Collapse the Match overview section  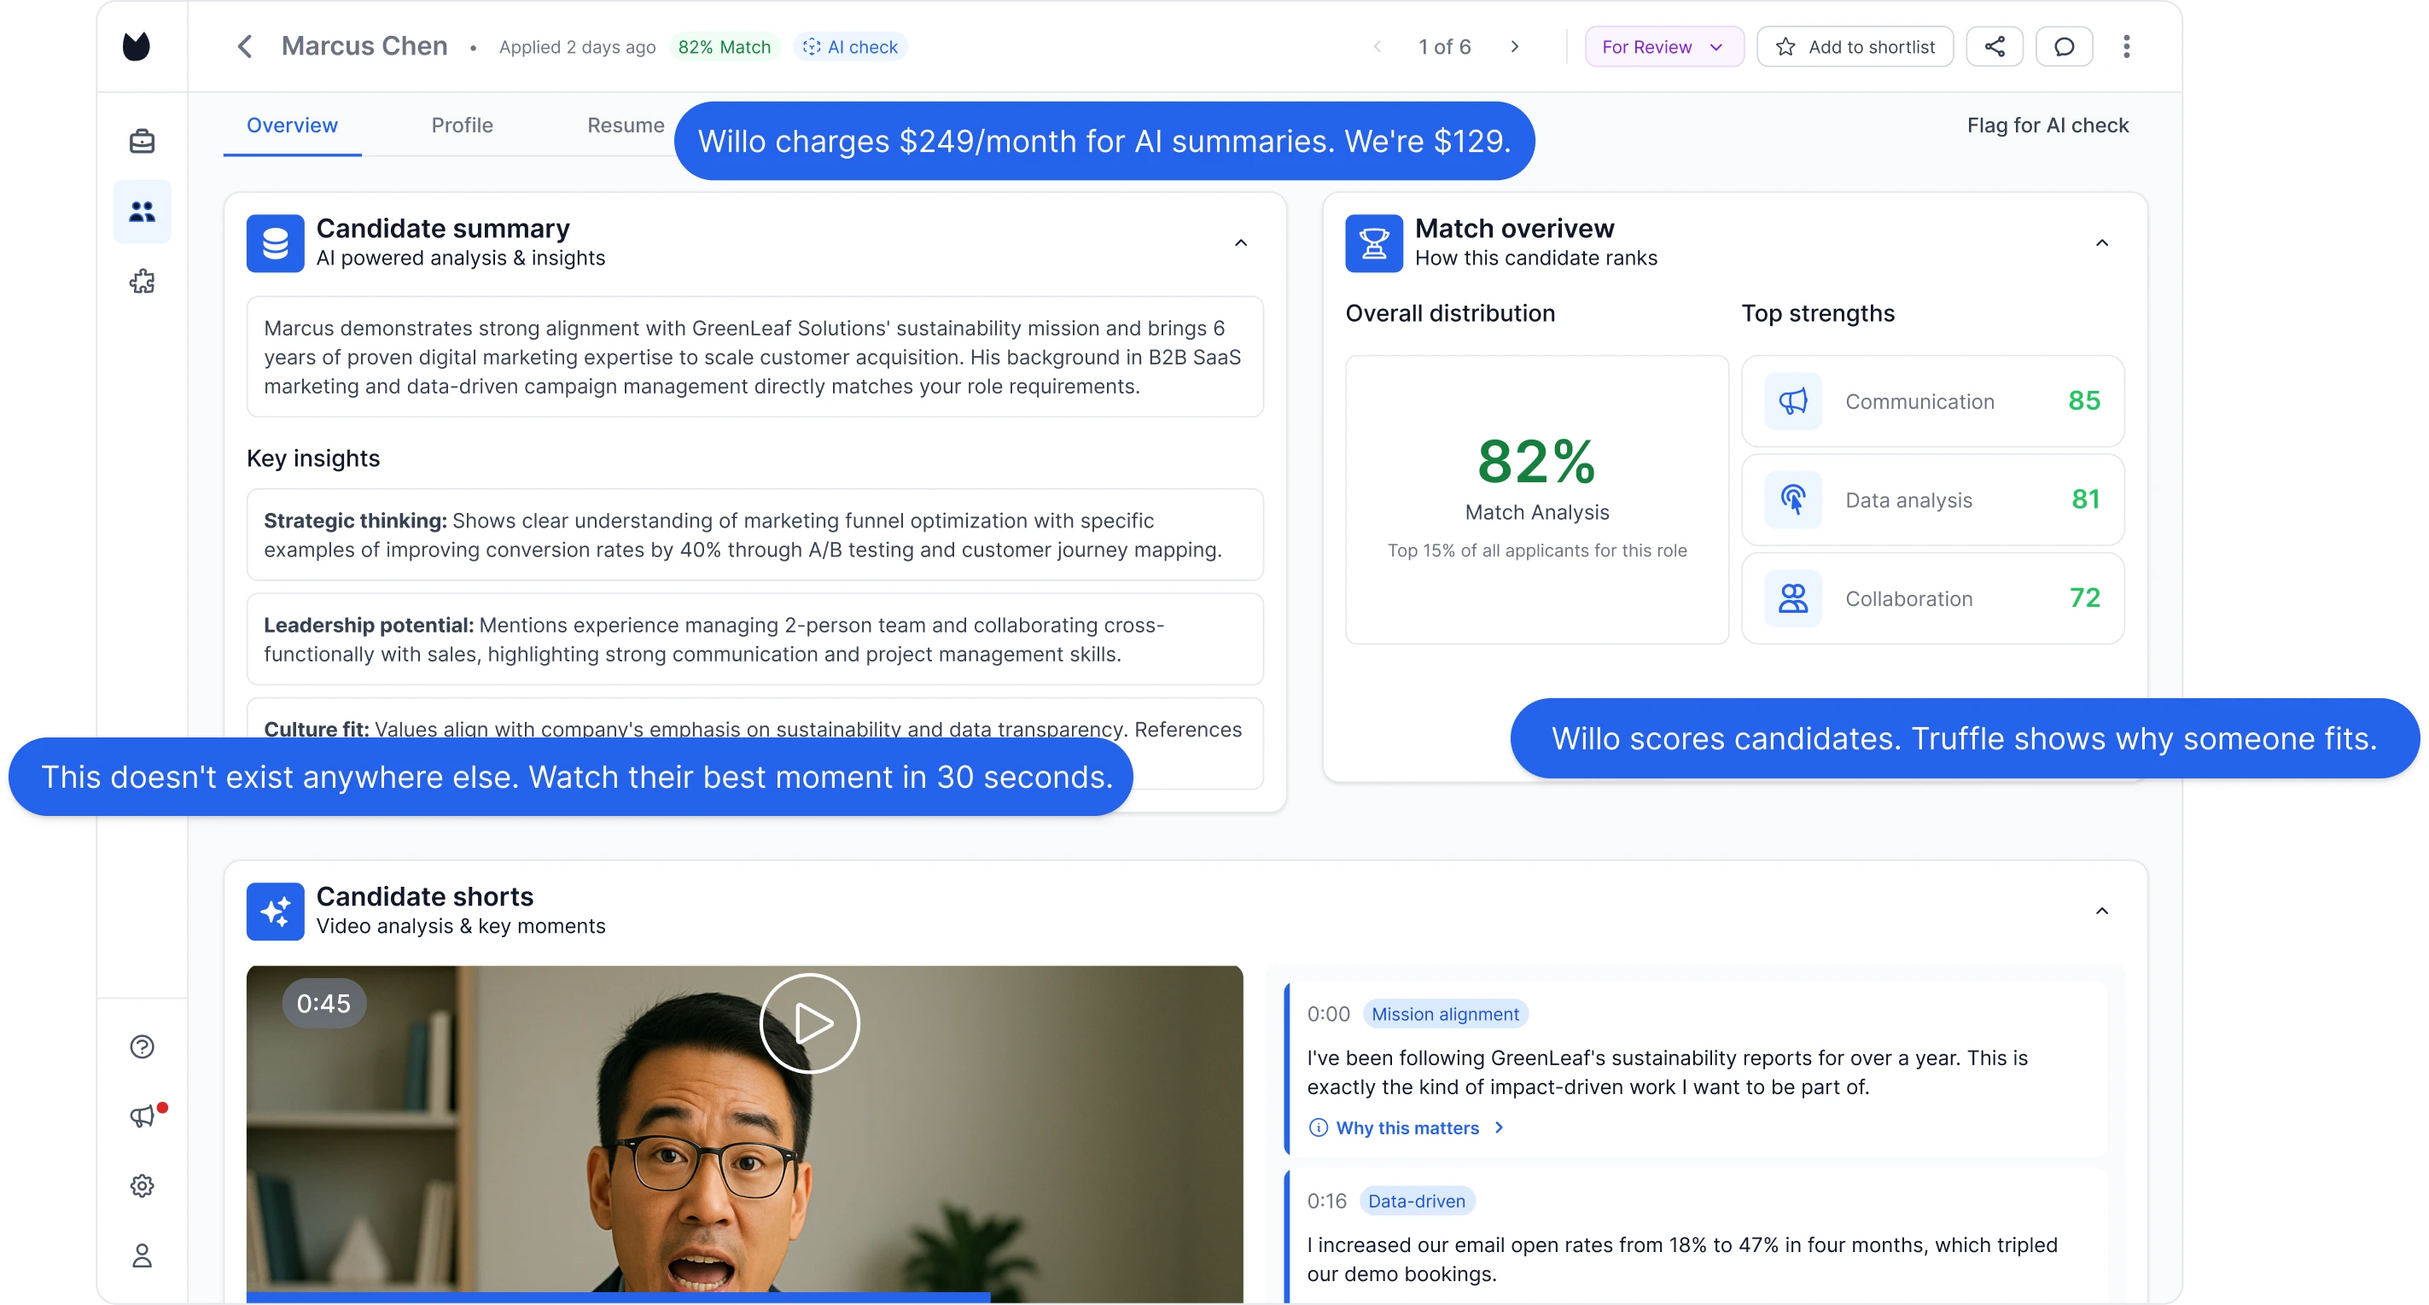2102,243
